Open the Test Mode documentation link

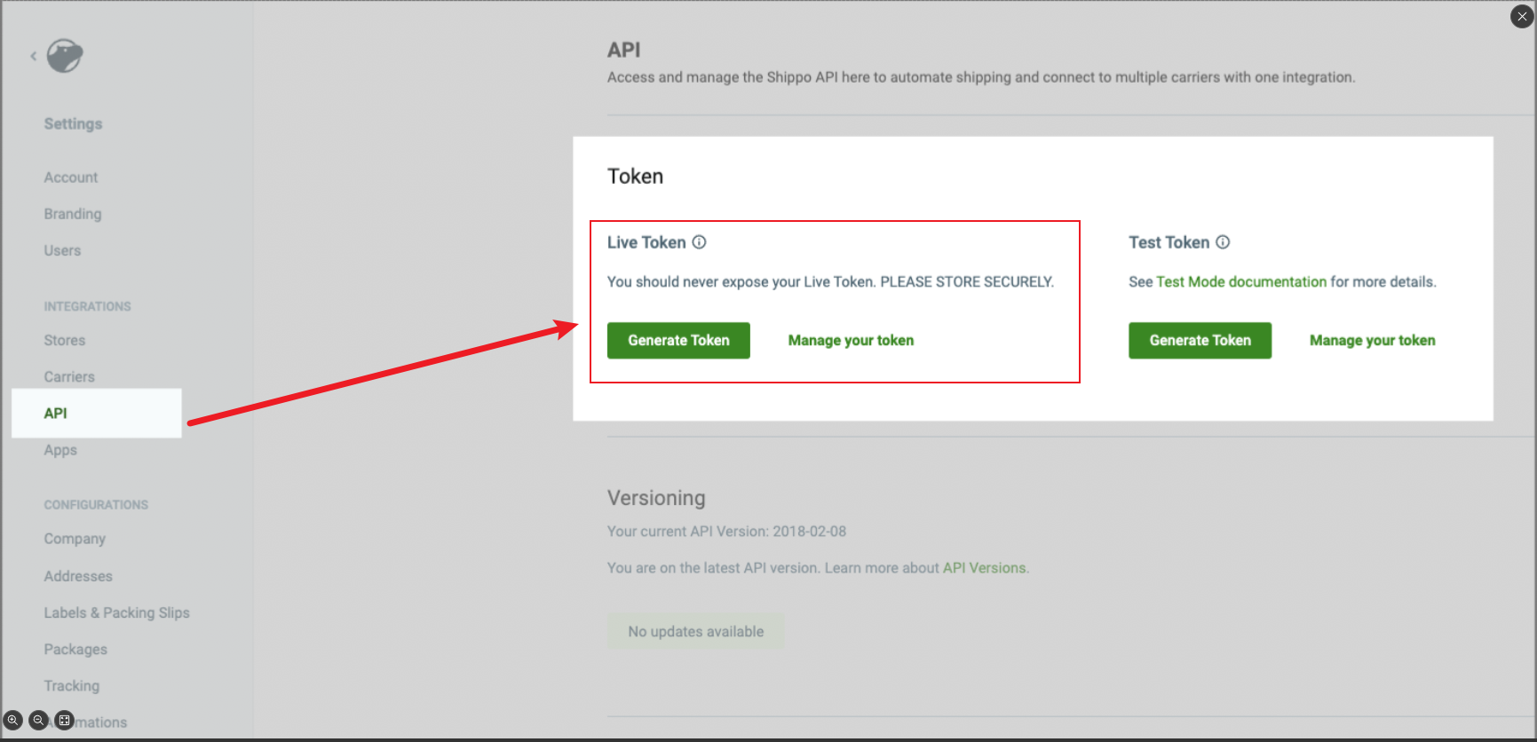point(1241,282)
